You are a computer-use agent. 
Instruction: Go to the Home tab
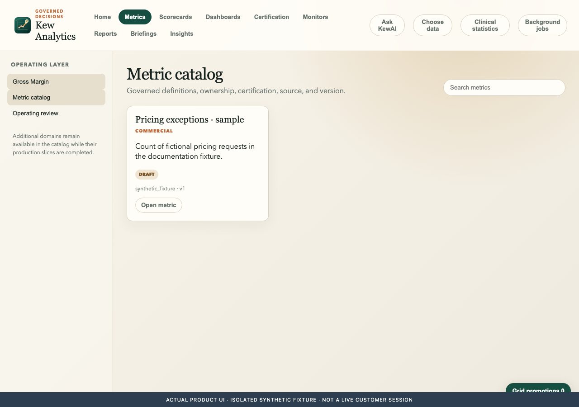(x=103, y=17)
